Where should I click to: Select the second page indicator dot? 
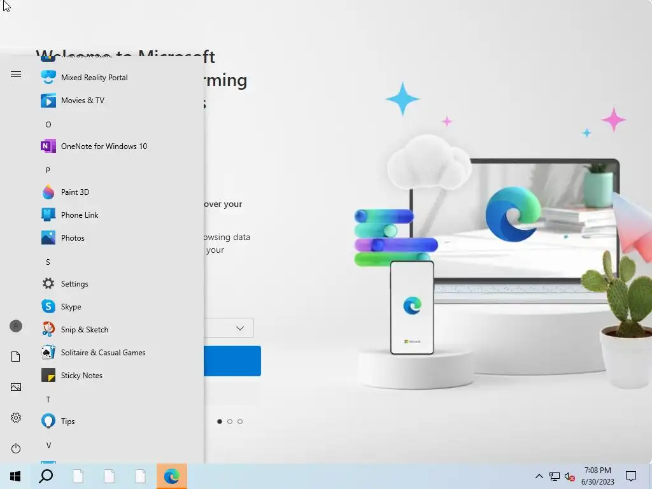point(230,422)
